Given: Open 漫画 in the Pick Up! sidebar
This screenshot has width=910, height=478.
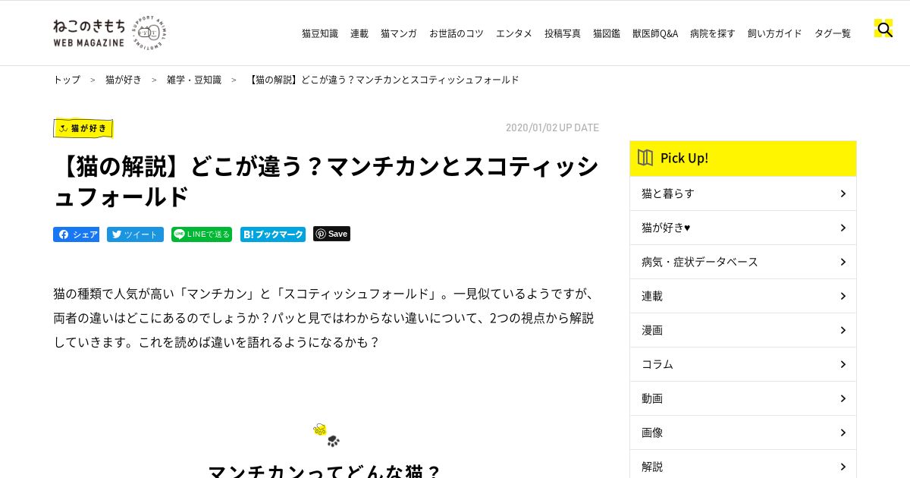Looking at the screenshot, I should click(743, 330).
